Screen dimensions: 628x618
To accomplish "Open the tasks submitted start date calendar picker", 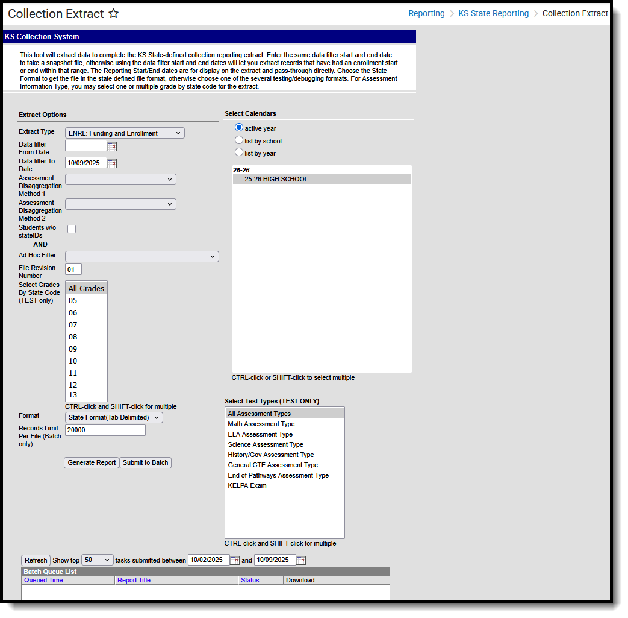I will pyautogui.click(x=235, y=560).
